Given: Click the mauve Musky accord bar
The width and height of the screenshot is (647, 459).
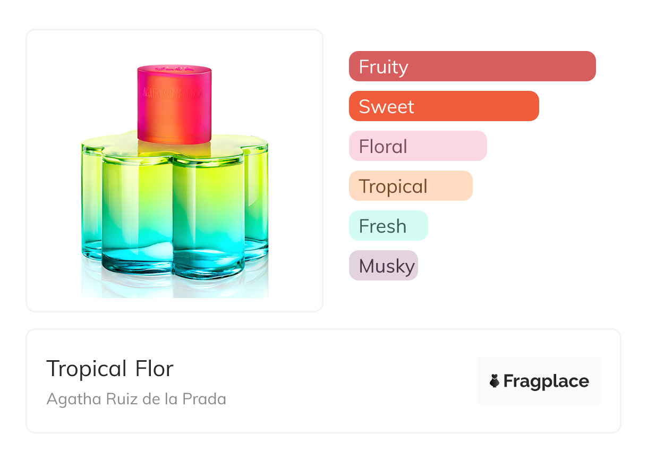Looking at the screenshot, I should (383, 266).
